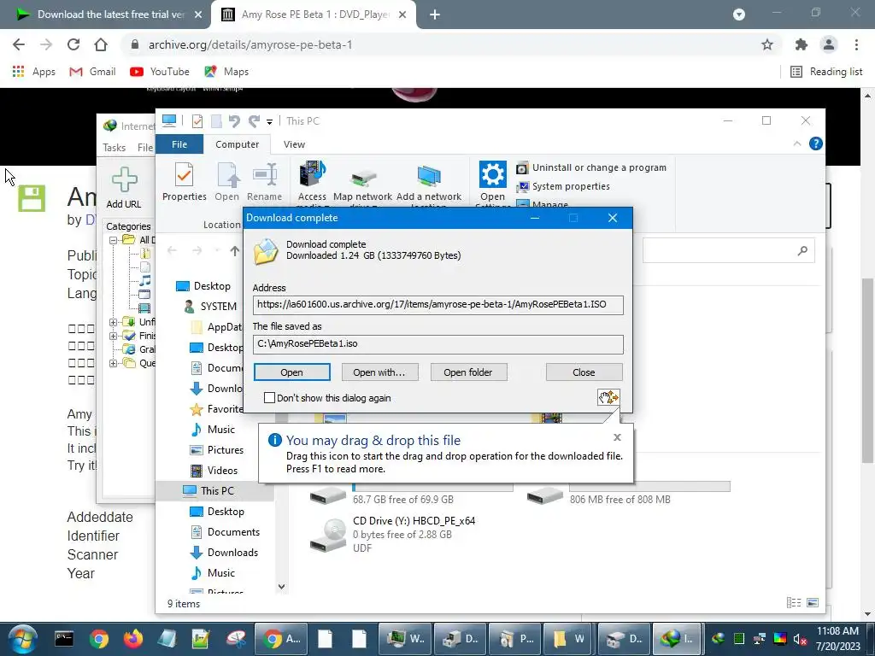Open the YouTube bookmark

160,72
